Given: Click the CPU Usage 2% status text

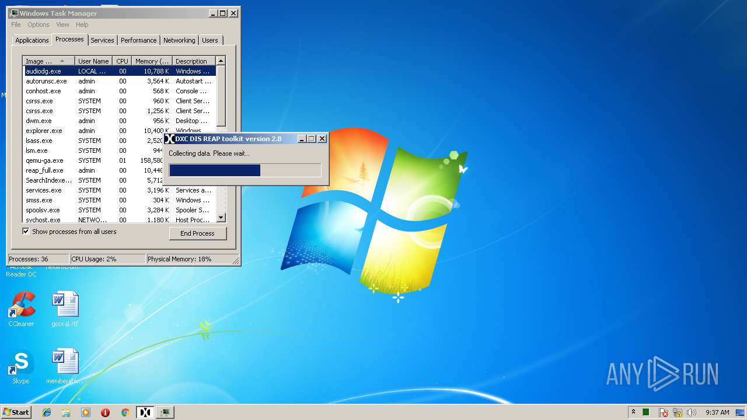Looking at the screenshot, I should pos(94,259).
